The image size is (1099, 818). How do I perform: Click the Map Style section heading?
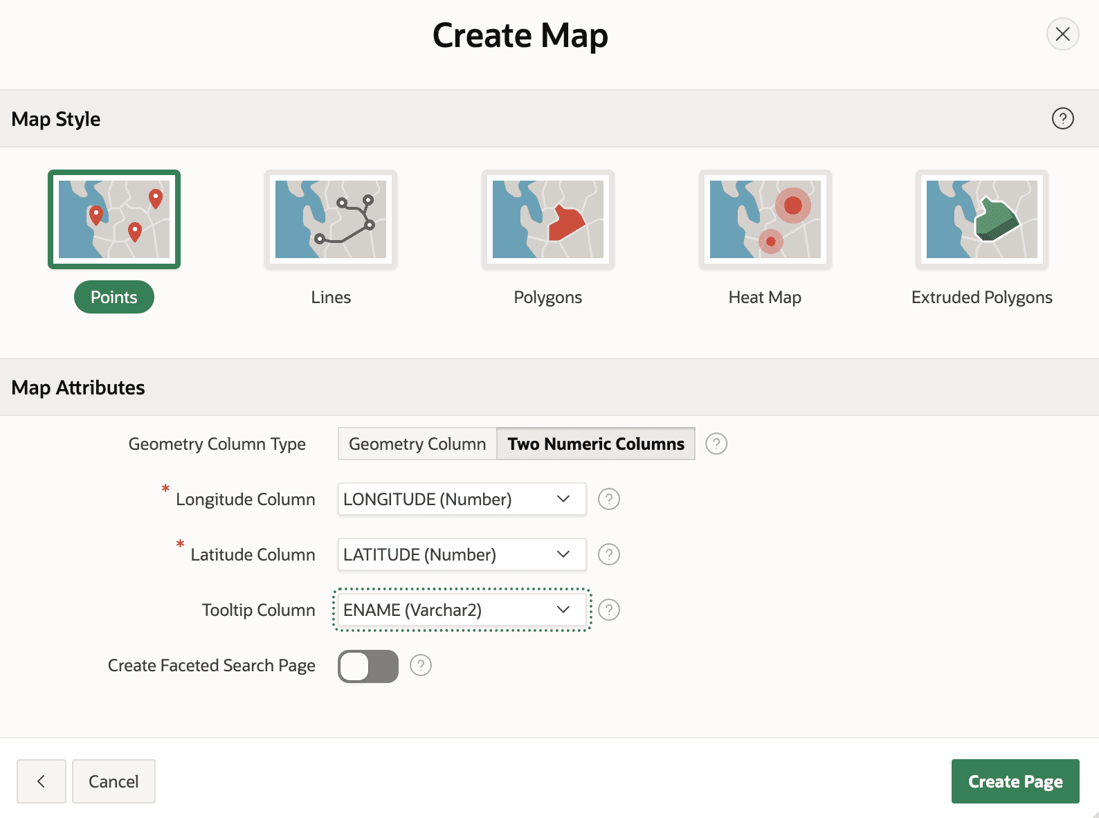(56, 119)
